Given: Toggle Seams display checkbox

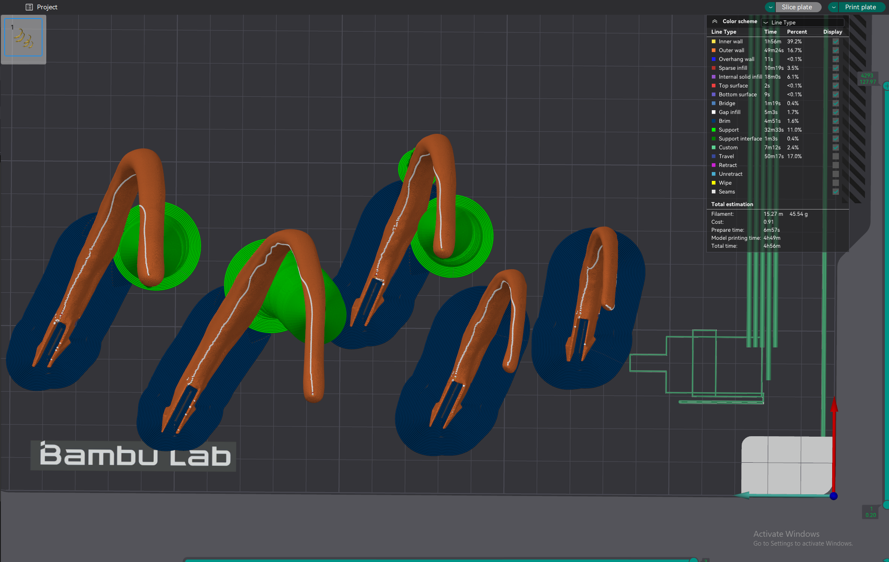Looking at the screenshot, I should click(836, 191).
